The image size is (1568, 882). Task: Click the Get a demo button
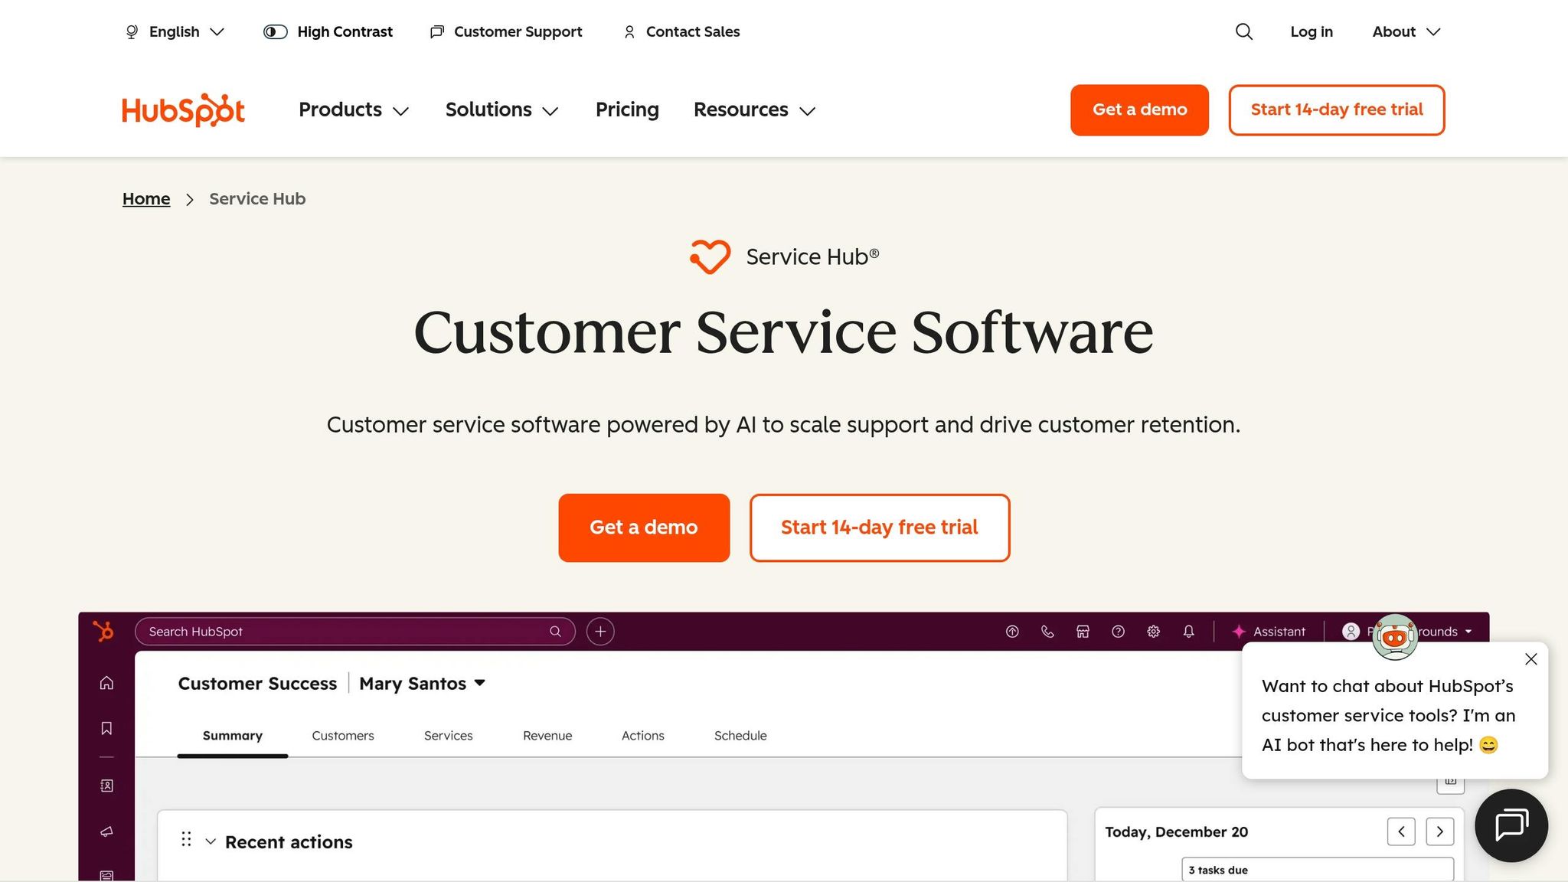point(644,528)
